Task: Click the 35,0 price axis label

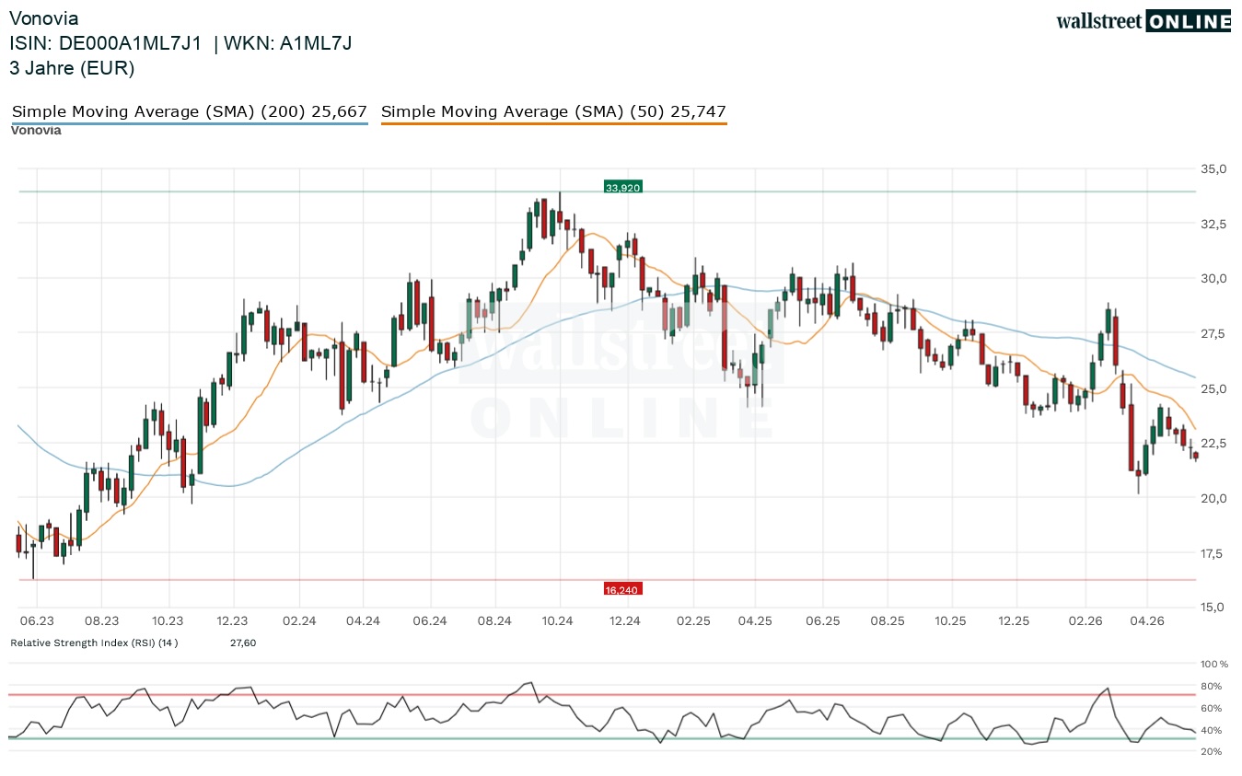Action: click(1212, 169)
